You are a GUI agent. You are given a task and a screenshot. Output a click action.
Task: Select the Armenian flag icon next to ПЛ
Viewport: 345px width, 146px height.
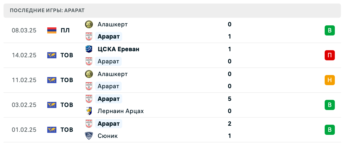tap(52, 30)
